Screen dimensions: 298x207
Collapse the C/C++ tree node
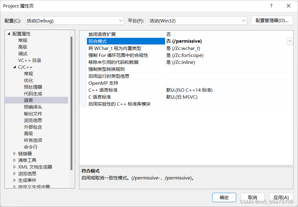point(15,67)
